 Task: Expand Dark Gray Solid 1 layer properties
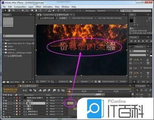(14, 98)
